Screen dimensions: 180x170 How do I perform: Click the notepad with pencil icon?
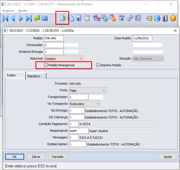coord(138,18)
